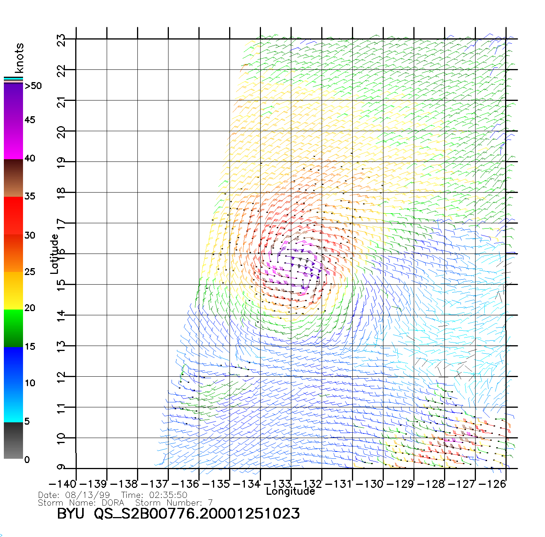This screenshot has height=537, width=545.
Task: Click the BYU QS_S2B00776 file title
Action: tap(178, 514)
